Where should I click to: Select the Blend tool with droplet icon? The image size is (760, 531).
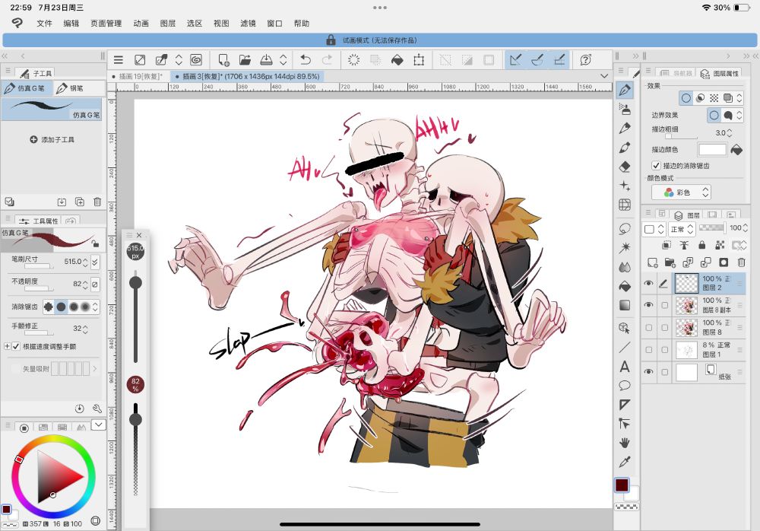click(x=625, y=266)
